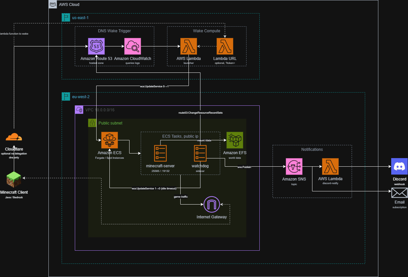Select the 'subscription' caption under Email

[399, 207]
